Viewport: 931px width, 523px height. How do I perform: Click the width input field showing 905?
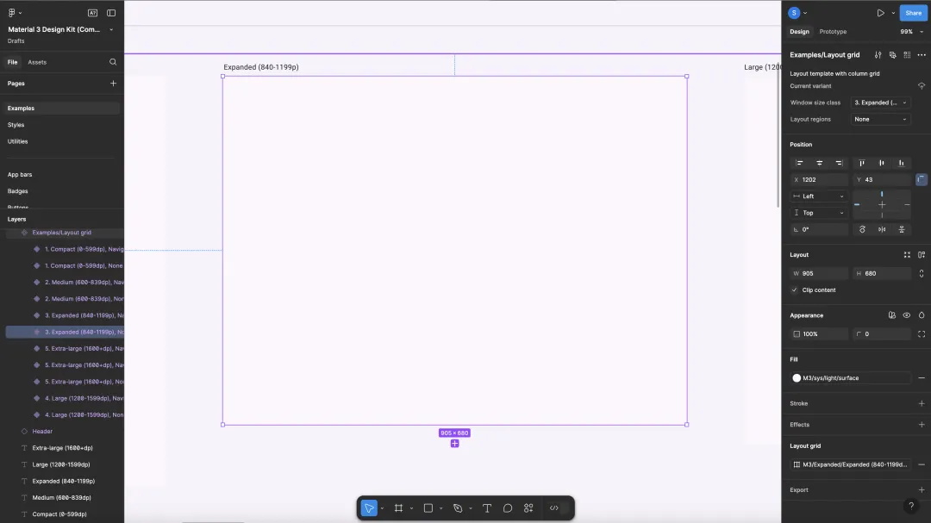[x=823, y=273]
